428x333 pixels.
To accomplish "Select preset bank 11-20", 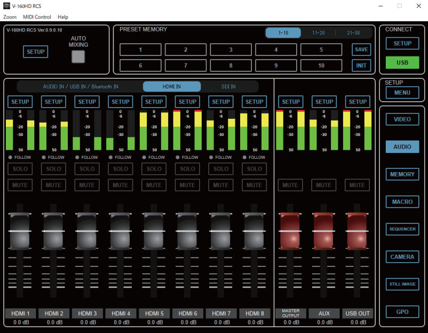I will pos(318,33).
